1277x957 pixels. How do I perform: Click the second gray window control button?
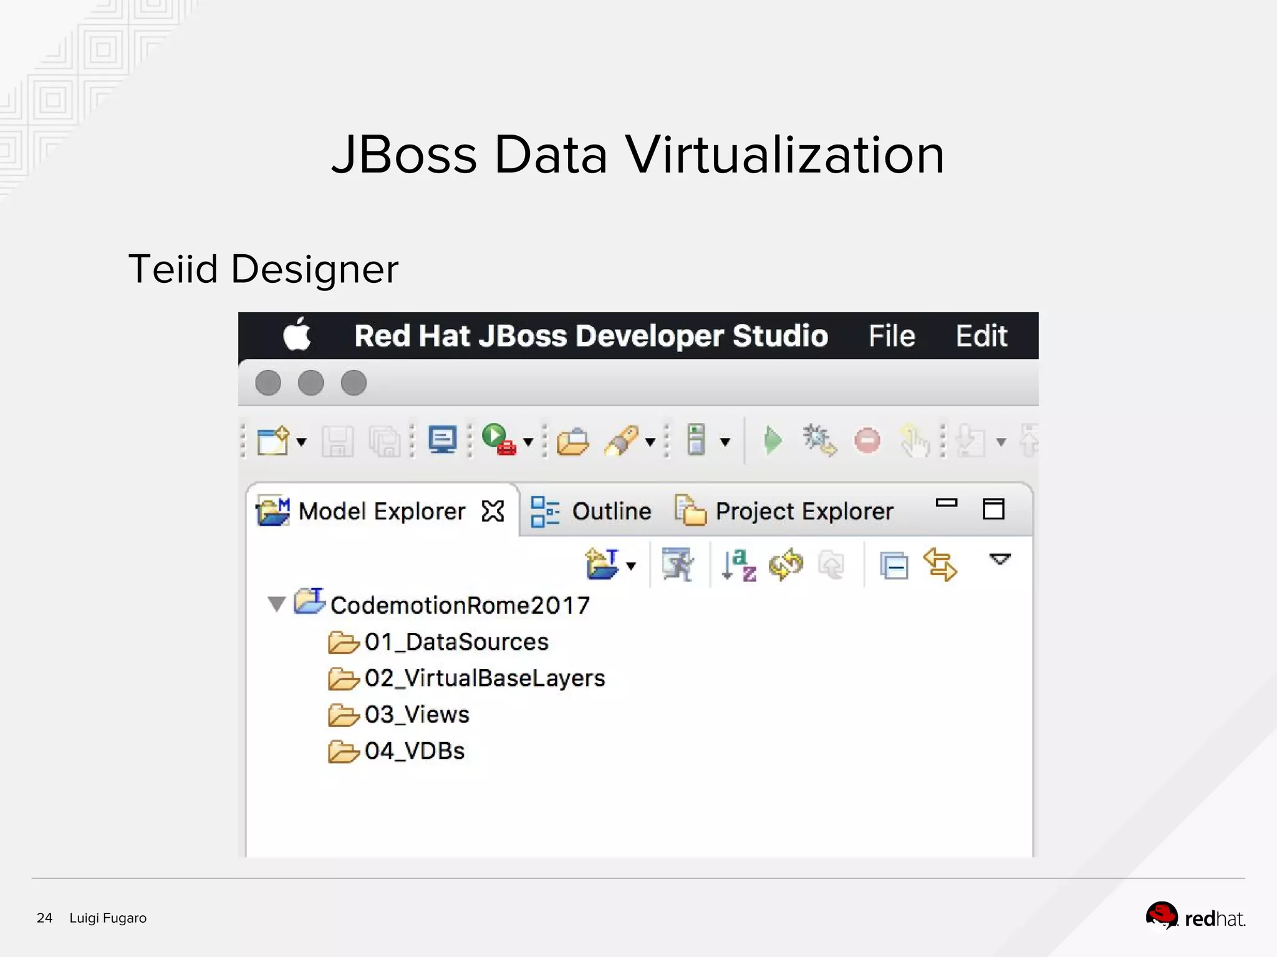(x=311, y=383)
